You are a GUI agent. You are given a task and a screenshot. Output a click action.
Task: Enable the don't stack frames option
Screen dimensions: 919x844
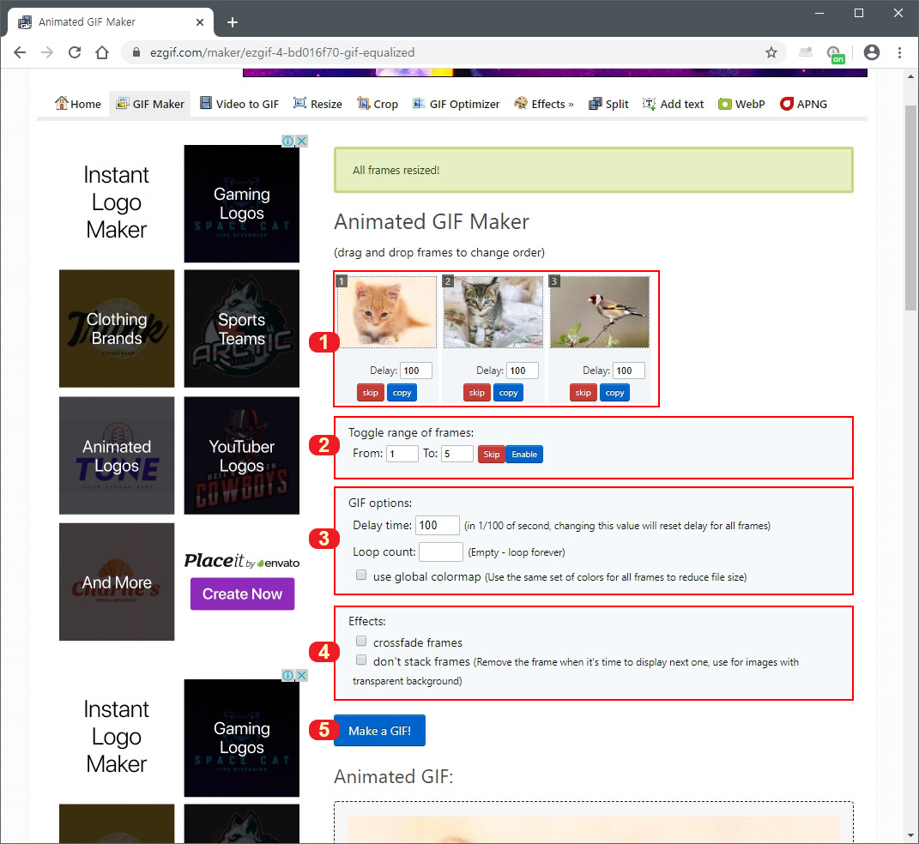(x=361, y=660)
